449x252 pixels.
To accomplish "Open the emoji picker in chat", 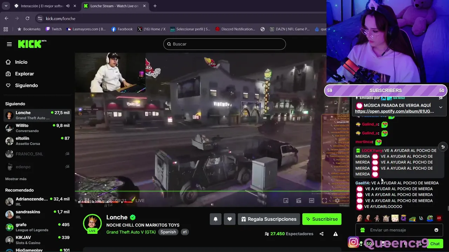I will (x=436, y=230).
